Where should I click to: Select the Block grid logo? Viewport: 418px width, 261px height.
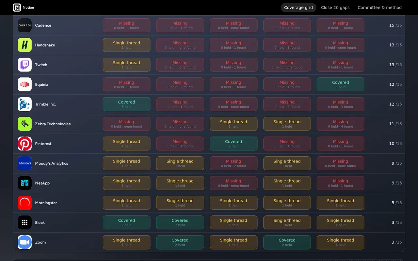point(24,223)
